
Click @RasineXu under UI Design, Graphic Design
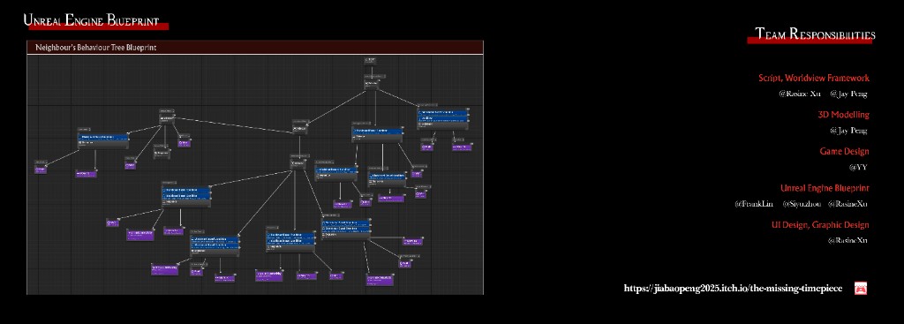click(x=847, y=240)
